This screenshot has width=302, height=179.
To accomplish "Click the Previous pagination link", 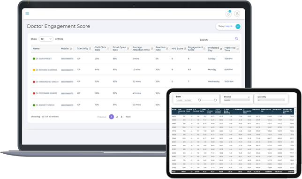I will coord(102,117).
